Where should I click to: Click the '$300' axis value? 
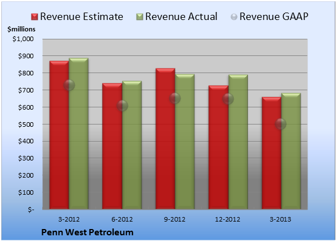tap(26, 159)
